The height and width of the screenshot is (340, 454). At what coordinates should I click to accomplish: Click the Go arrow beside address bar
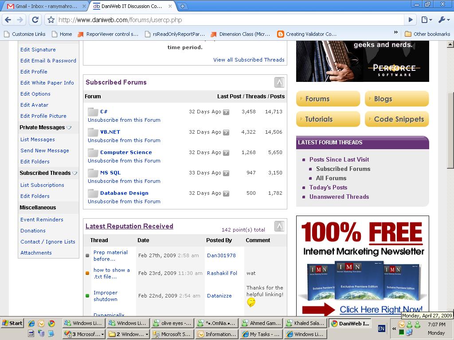coord(411,20)
